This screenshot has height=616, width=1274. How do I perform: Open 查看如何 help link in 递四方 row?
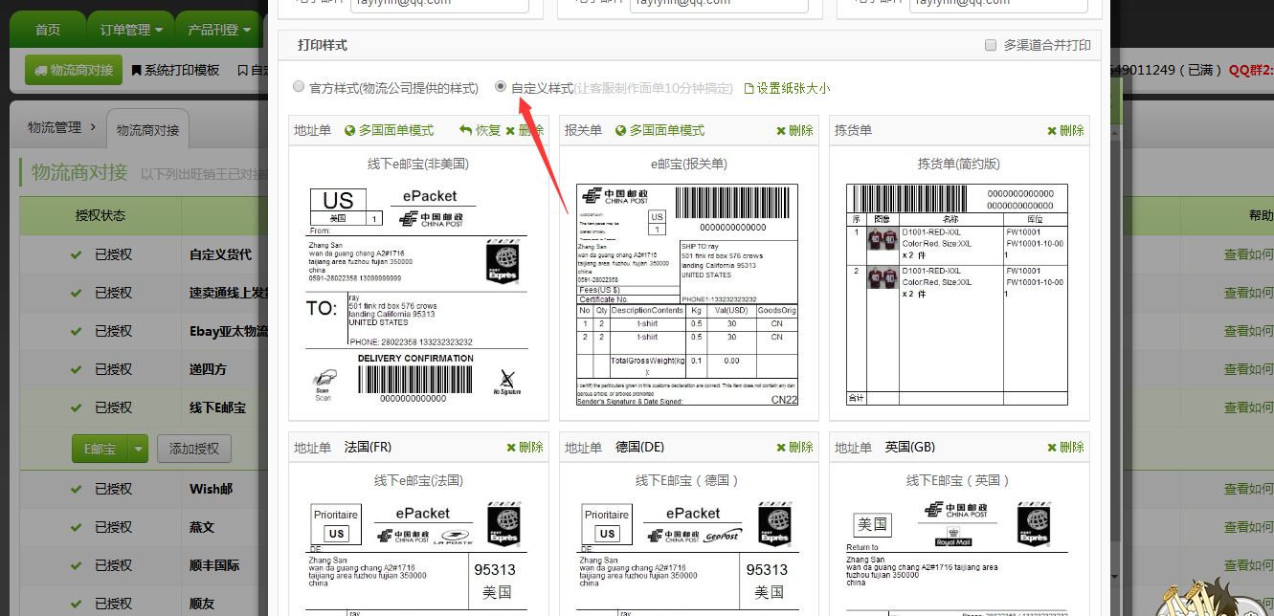pos(1248,369)
